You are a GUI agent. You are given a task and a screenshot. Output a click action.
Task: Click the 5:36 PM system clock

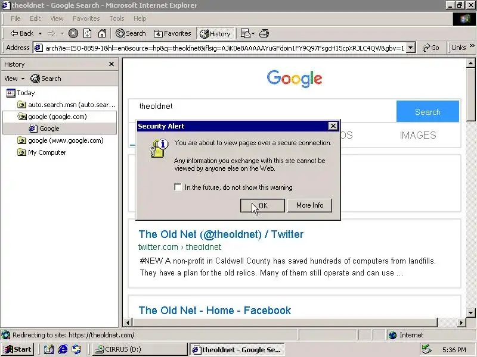pyautogui.click(x=454, y=350)
